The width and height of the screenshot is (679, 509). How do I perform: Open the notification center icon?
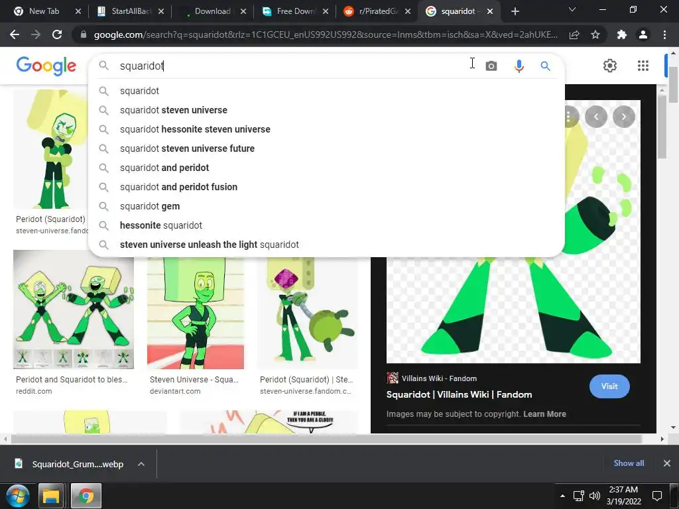[x=657, y=496]
